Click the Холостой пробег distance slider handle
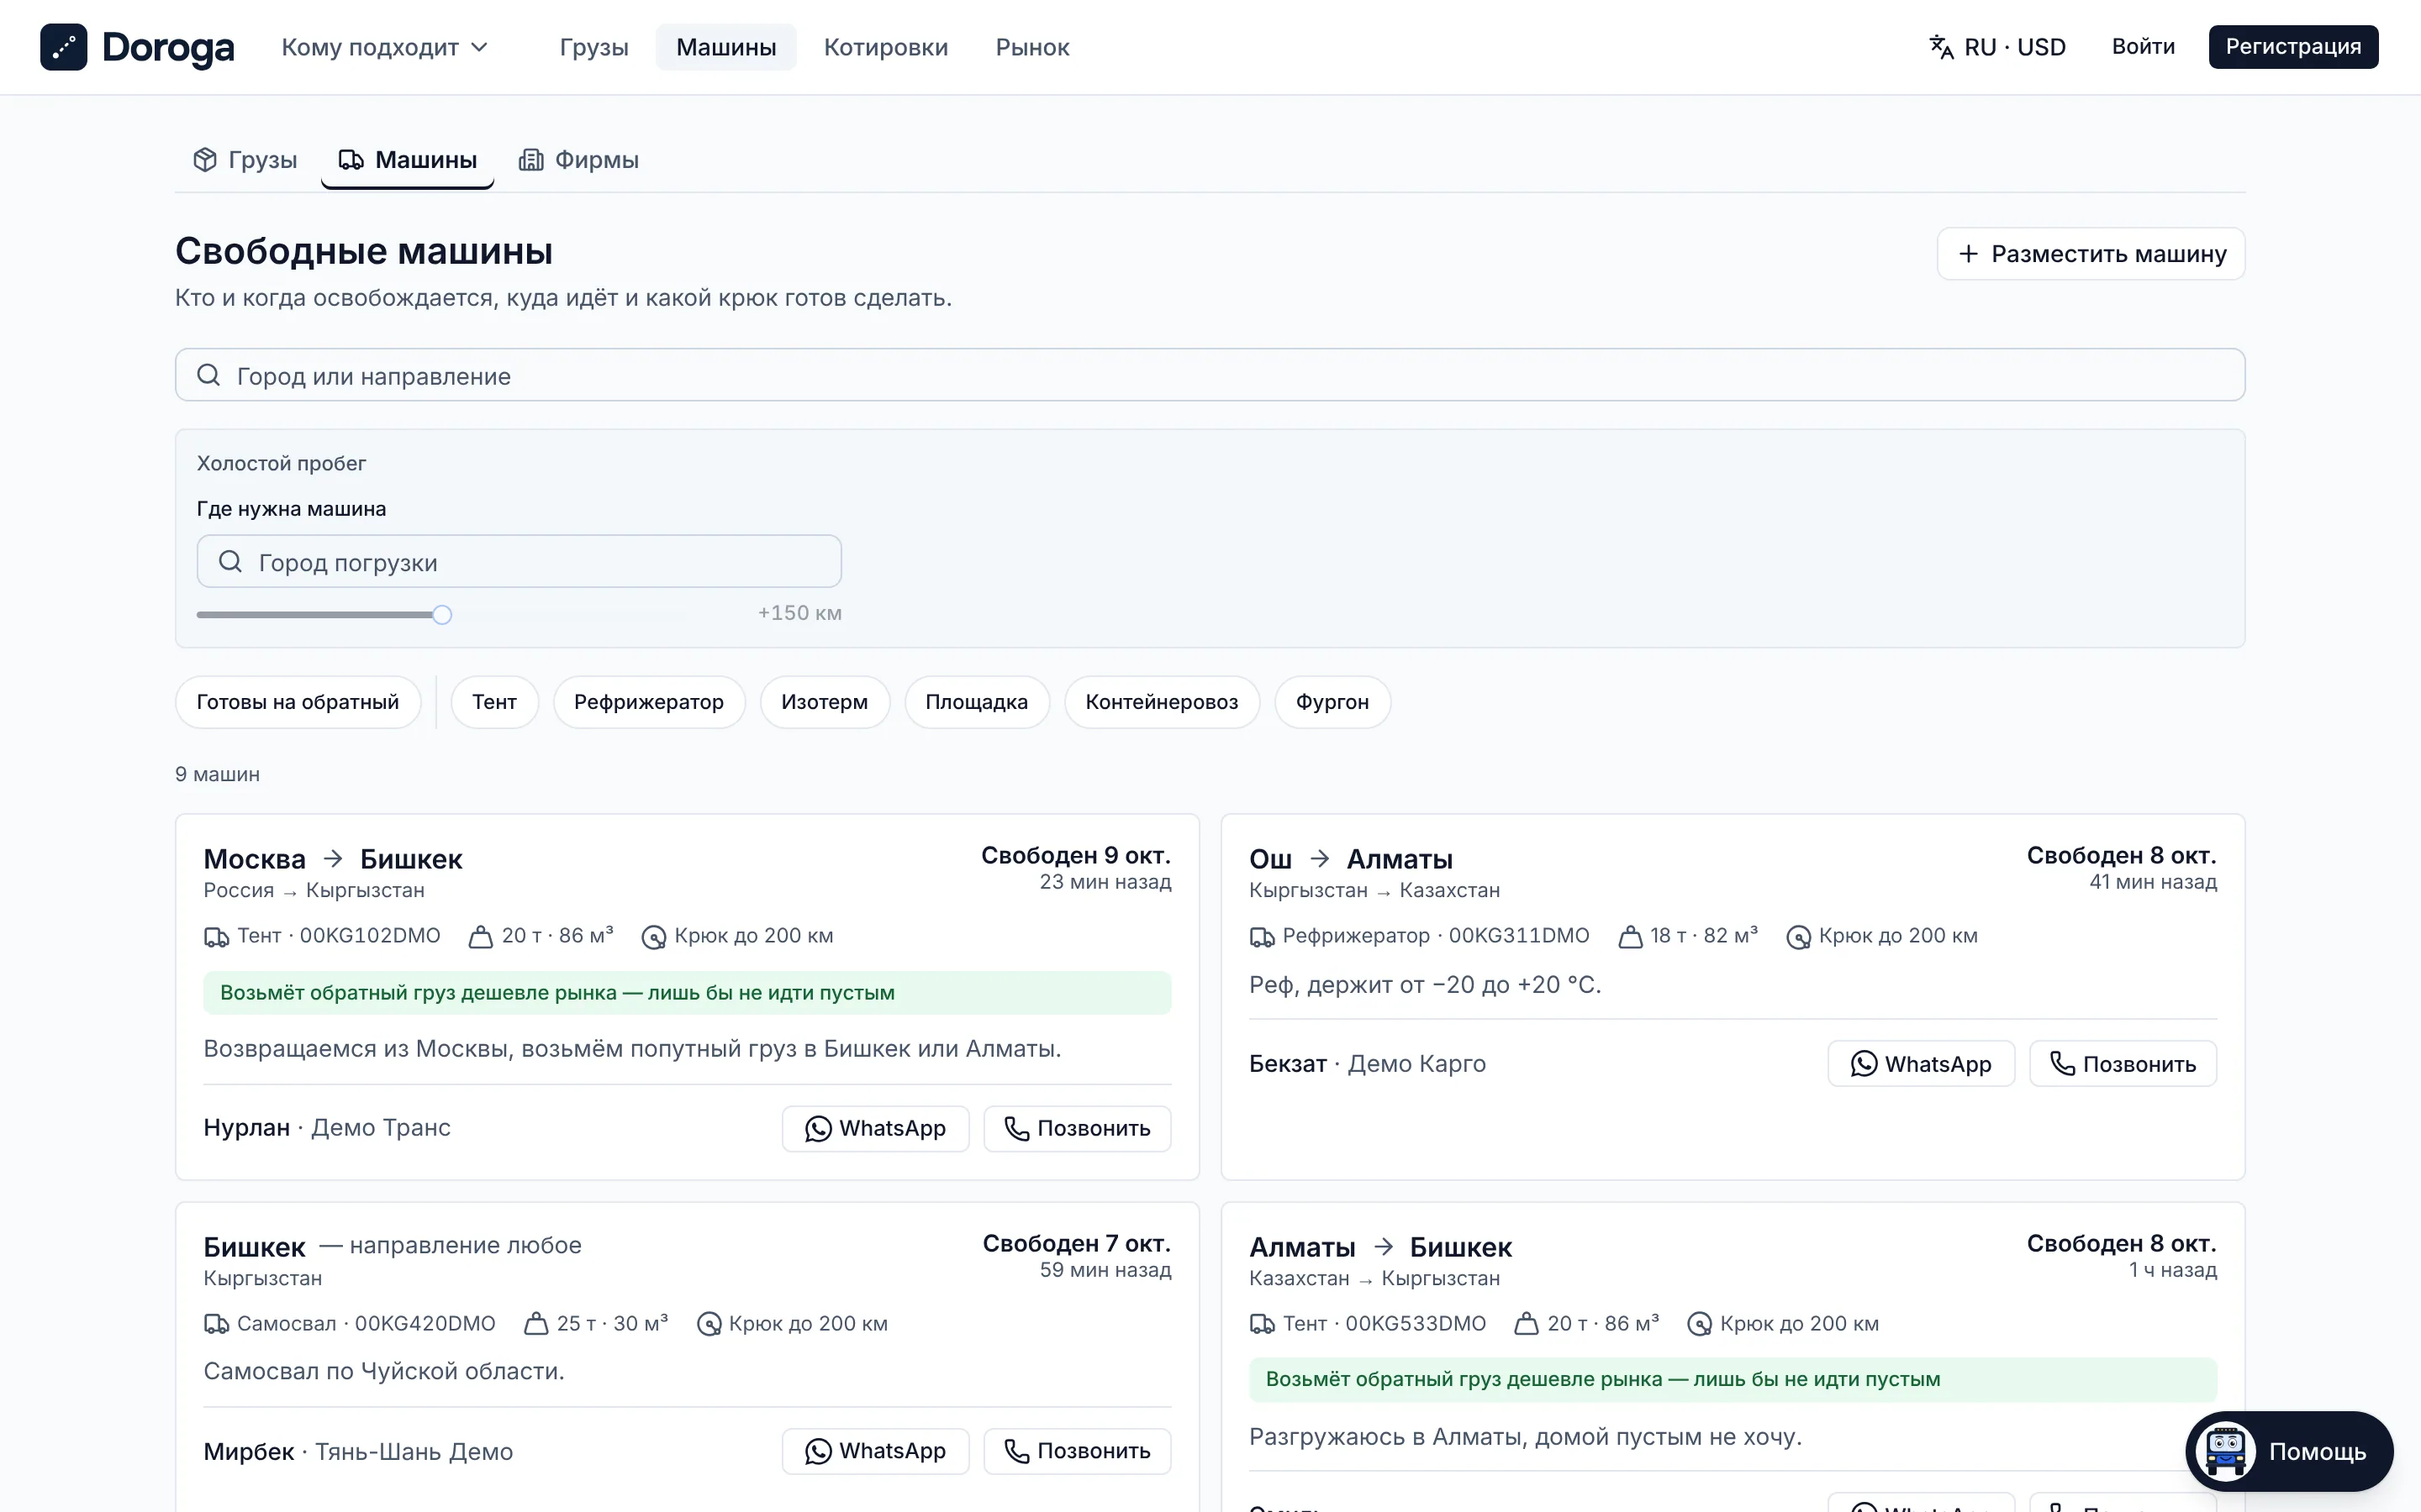 click(x=442, y=615)
